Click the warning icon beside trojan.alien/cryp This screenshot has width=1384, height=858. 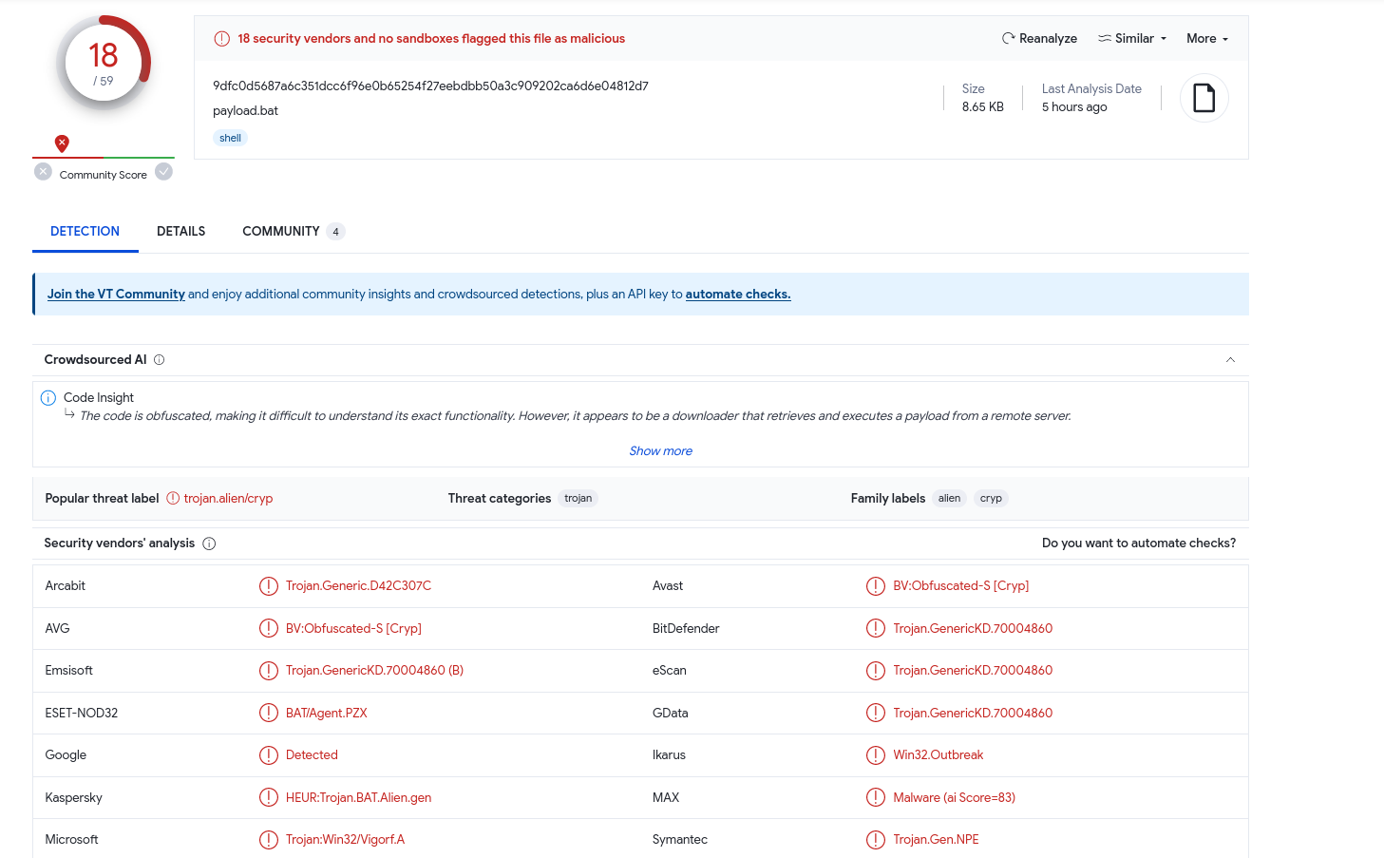pos(173,498)
